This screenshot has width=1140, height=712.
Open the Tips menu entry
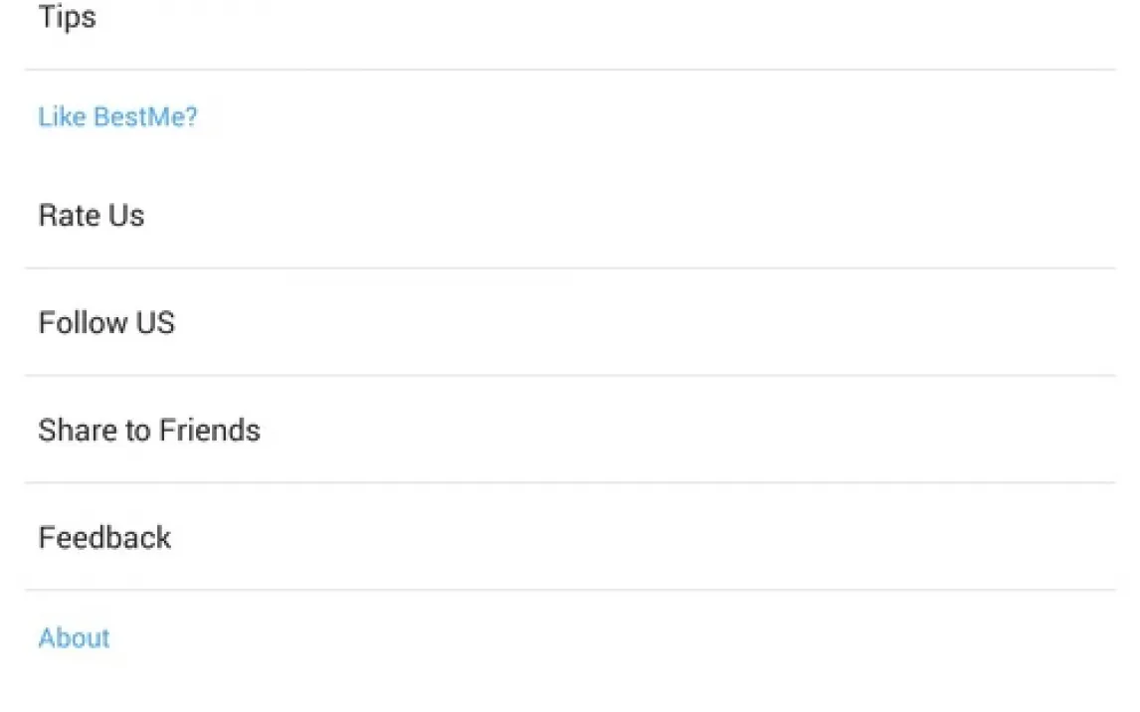pos(68,18)
